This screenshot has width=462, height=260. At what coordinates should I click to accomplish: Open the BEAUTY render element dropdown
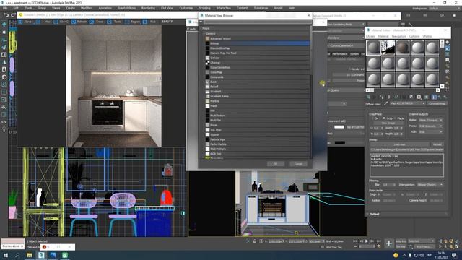167,22
